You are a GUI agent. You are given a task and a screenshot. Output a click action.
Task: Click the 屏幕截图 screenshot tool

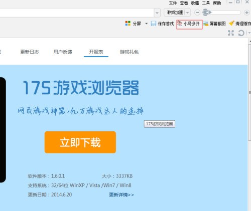click(x=215, y=24)
